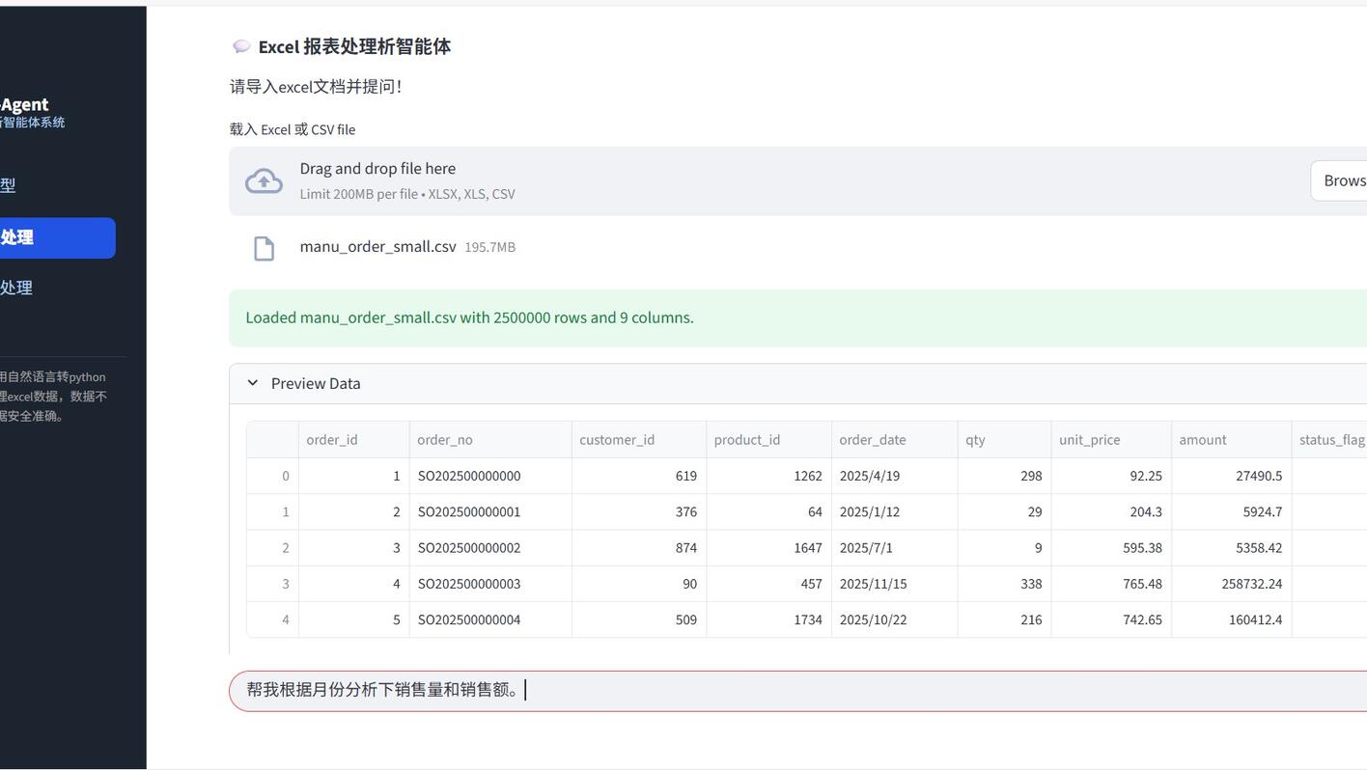Click row index 4 in the table
The height and width of the screenshot is (770, 1367).
tap(273, 619)
